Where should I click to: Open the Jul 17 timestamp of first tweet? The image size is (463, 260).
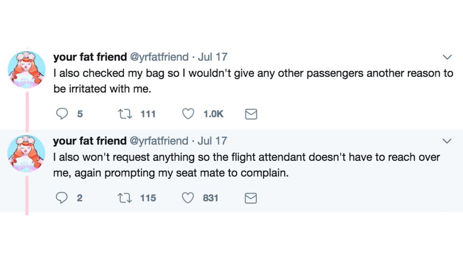click(213, 57)
